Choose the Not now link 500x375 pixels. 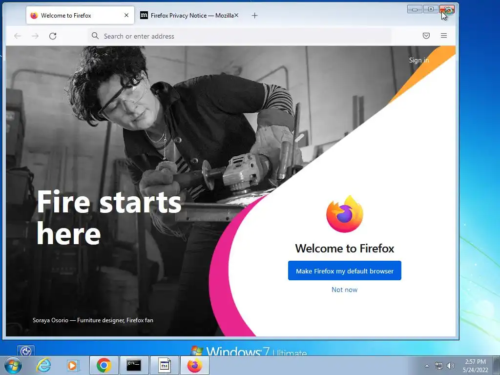[344, 290]
